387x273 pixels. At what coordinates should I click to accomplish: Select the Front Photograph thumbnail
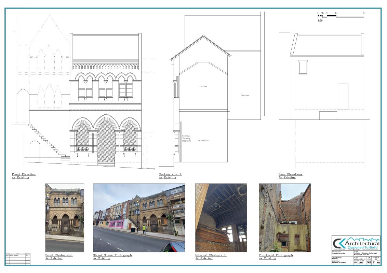pyautogui.click(x=65, y=217)
